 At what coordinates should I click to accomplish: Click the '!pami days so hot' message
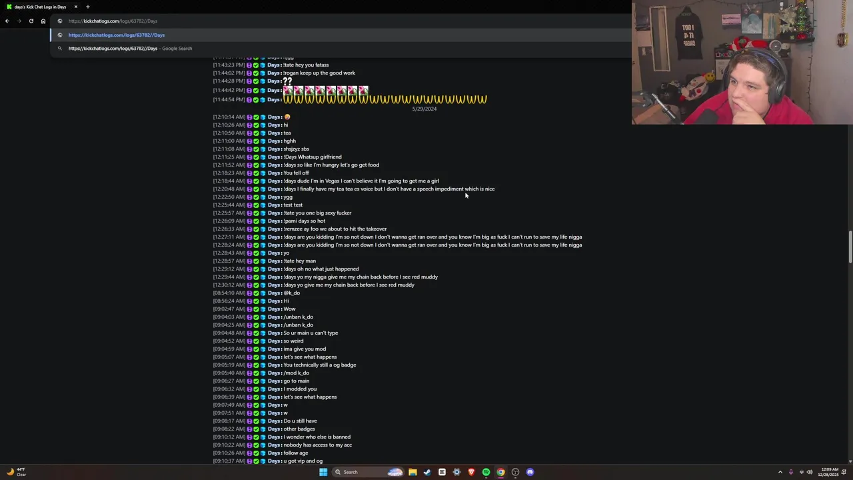(x=304, y=221)
